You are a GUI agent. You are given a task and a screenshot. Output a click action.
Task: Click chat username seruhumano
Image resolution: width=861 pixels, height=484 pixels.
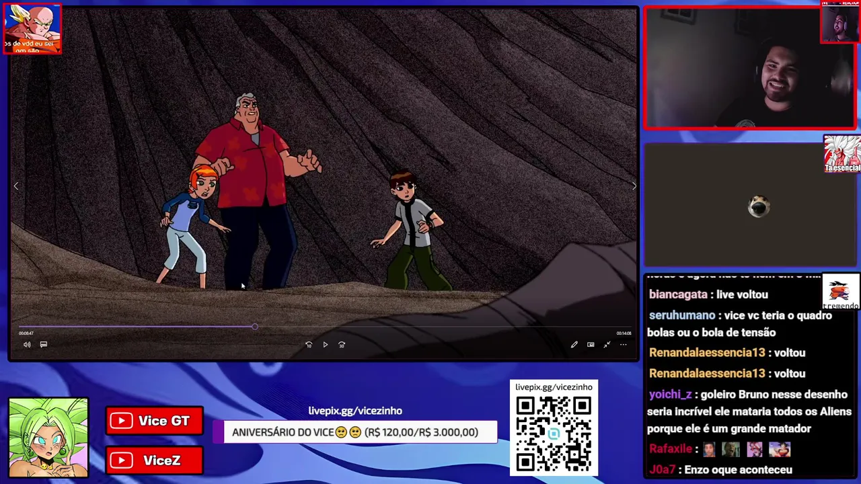point(681,315)
